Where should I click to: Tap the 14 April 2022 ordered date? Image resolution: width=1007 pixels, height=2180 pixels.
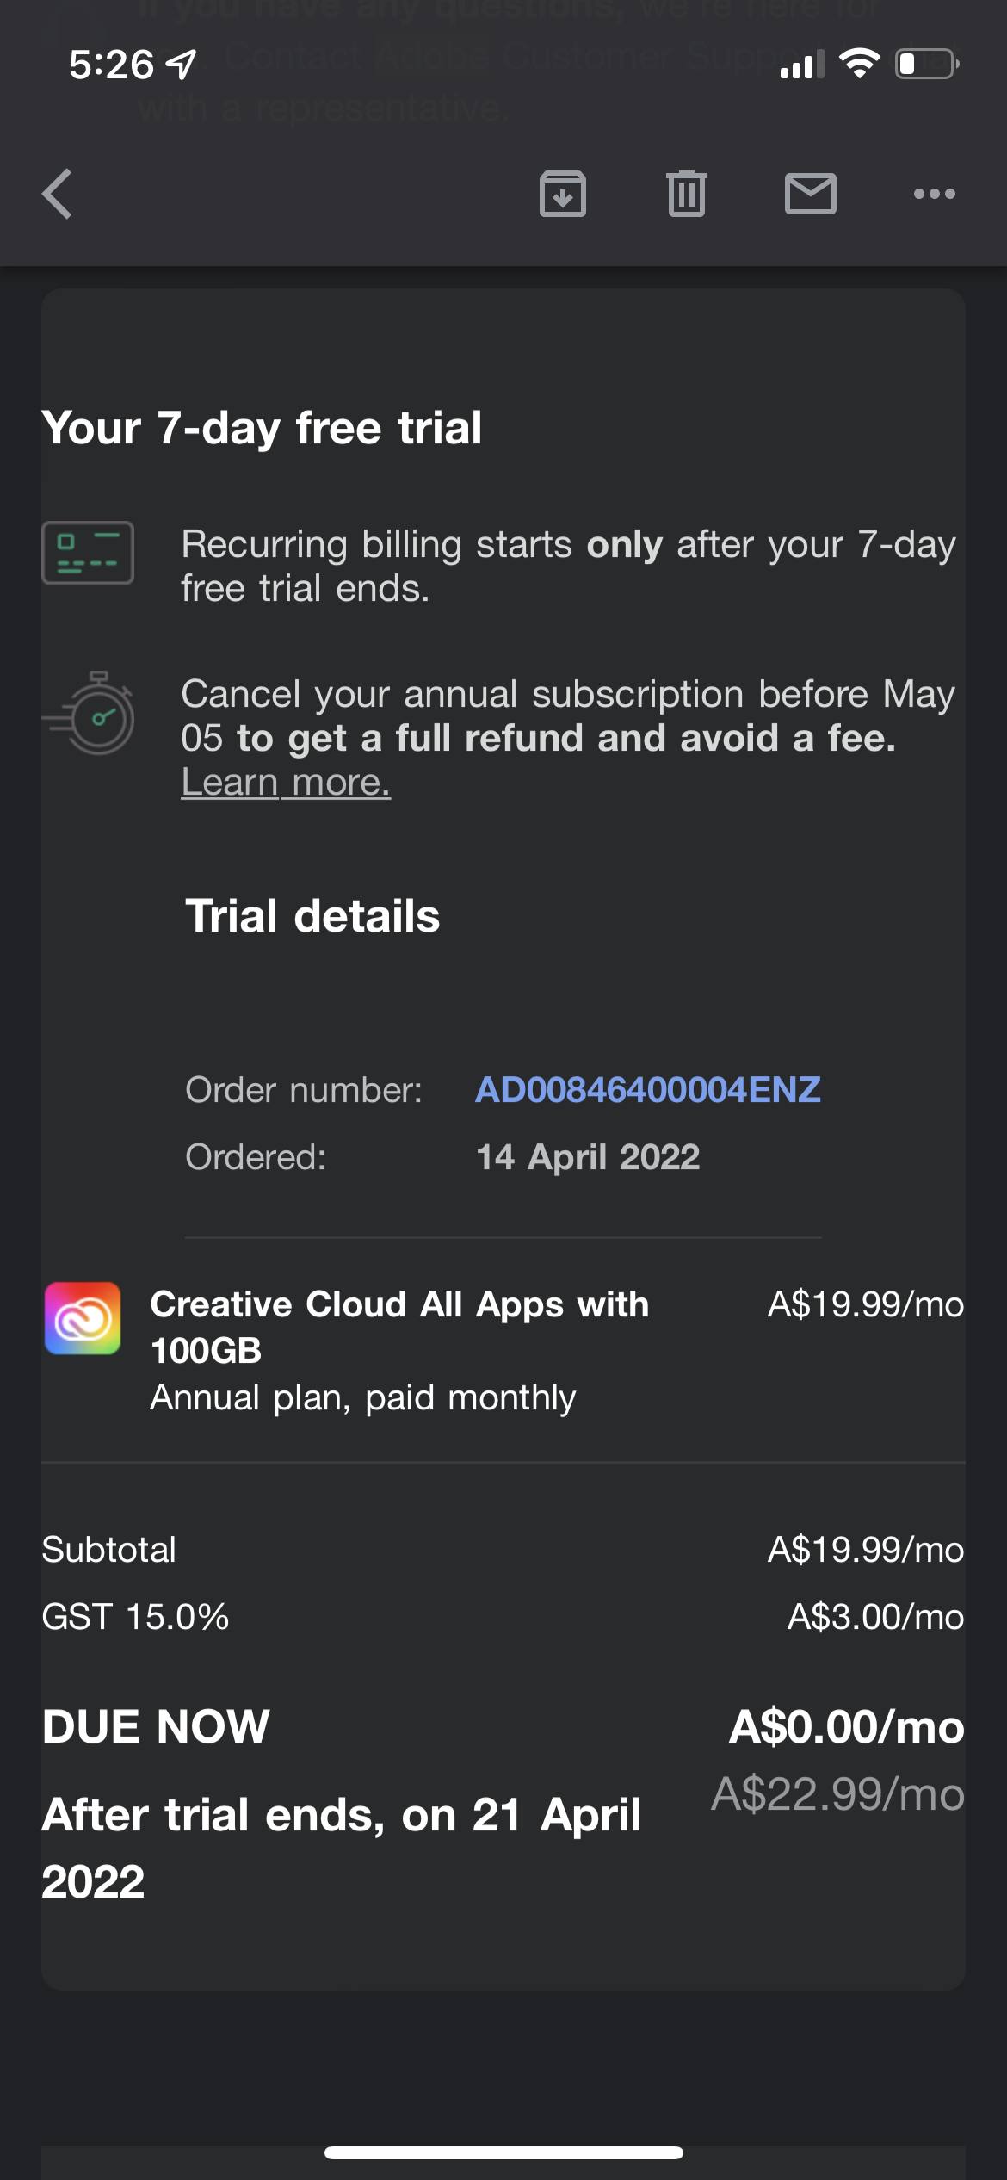tap(588, 1157)
